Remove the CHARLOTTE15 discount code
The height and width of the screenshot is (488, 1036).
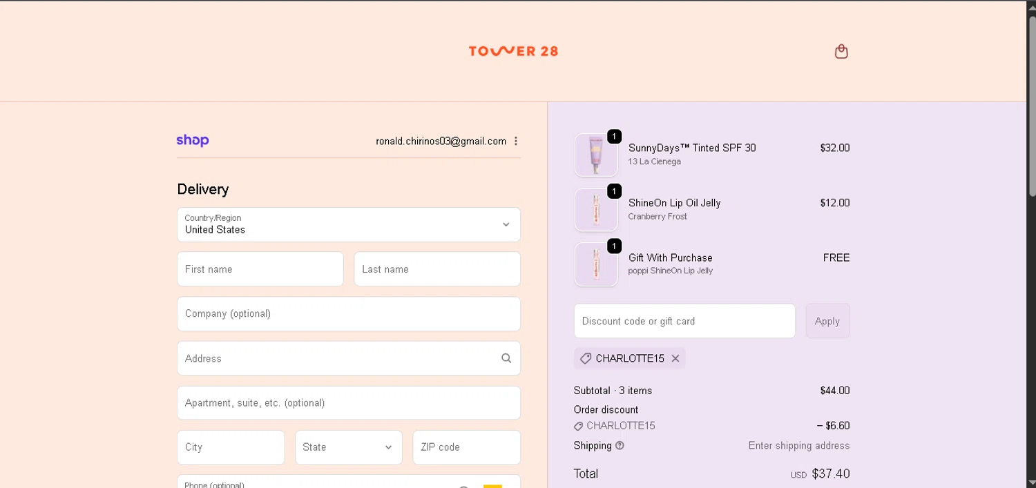pos(675,358)
